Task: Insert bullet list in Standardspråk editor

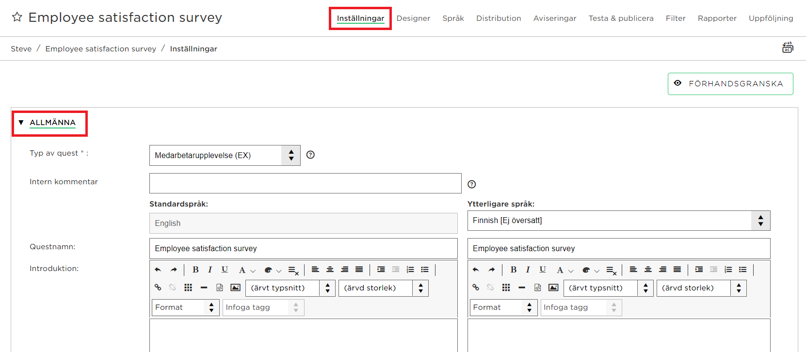Action: (425, 270)
